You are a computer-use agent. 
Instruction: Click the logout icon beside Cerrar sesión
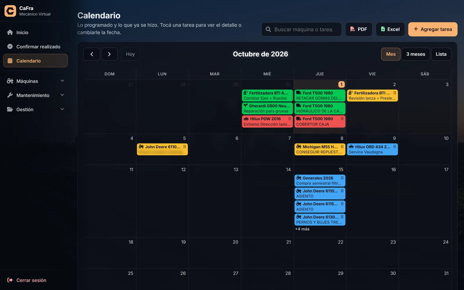click(x=10, y=280)
